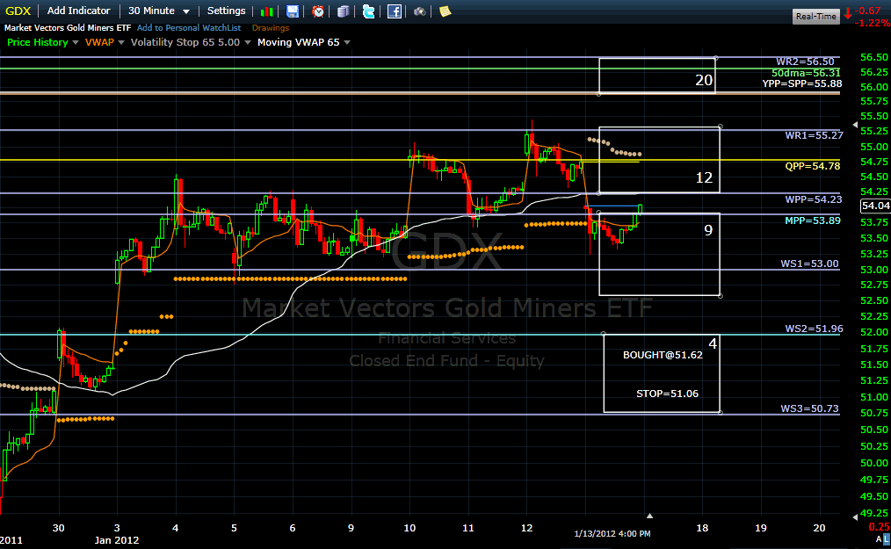The height and width of the screenshot is (549, 891).
Task: Click the WR1=55.27 label
Action: [814, 135]
